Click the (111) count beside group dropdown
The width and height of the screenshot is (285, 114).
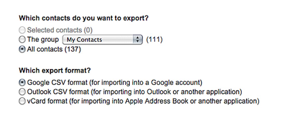tap(154, 40)
